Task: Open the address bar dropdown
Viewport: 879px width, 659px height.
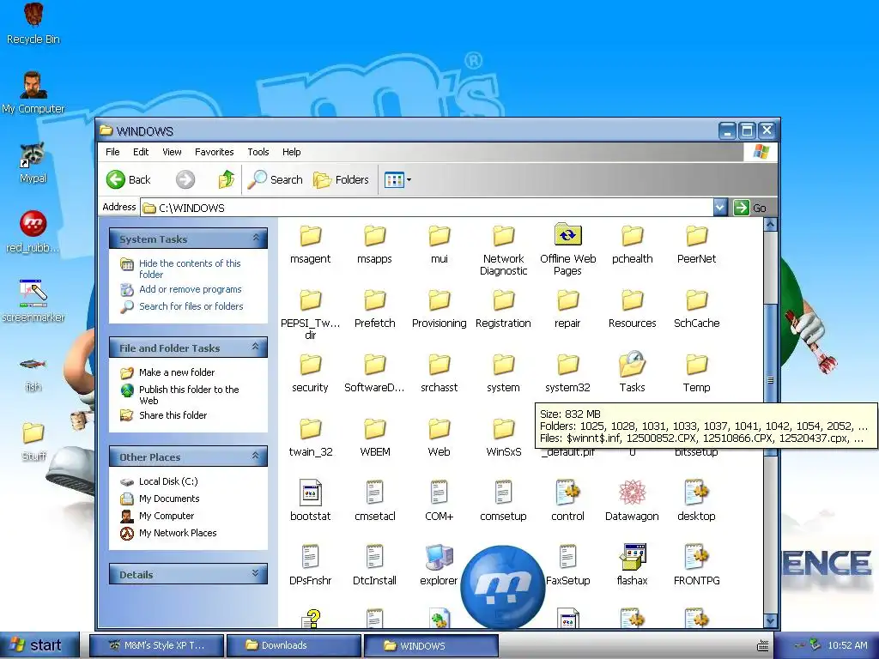Action: tap(720, 208)
